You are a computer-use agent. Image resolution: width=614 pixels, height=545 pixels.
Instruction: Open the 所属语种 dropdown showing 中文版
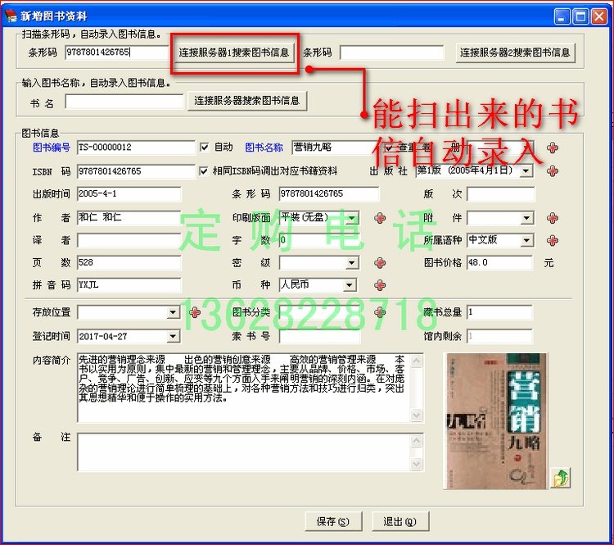coord(527,240)
